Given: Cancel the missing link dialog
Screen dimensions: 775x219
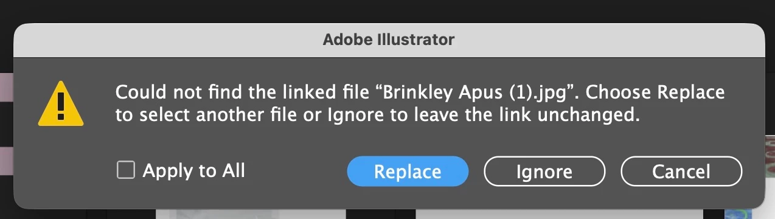Looking at the screenshot, I should pyautogui.click(x=681, y=172).
